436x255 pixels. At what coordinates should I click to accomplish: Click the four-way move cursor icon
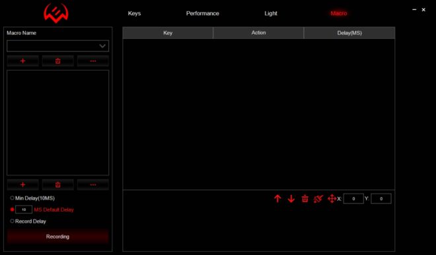point(332,199)
